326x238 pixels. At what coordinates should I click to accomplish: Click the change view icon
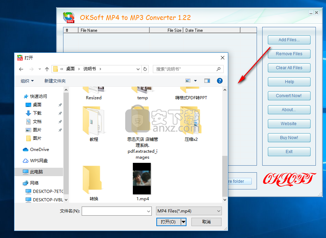tap(188, 81)
